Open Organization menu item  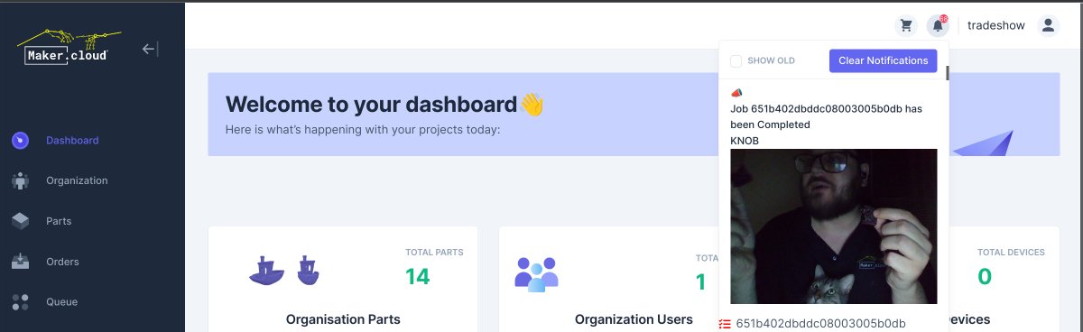[77, 180]
